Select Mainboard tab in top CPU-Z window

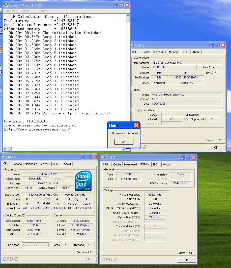tap(160, 52)
